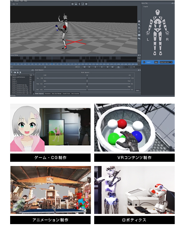
Task: Switch to the Data Visualizer tab
Action: (x=75, y=94)
